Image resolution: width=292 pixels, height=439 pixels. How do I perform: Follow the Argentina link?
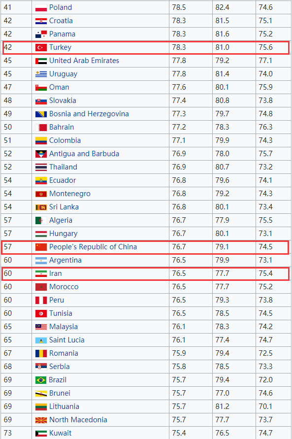pos(65,260)
